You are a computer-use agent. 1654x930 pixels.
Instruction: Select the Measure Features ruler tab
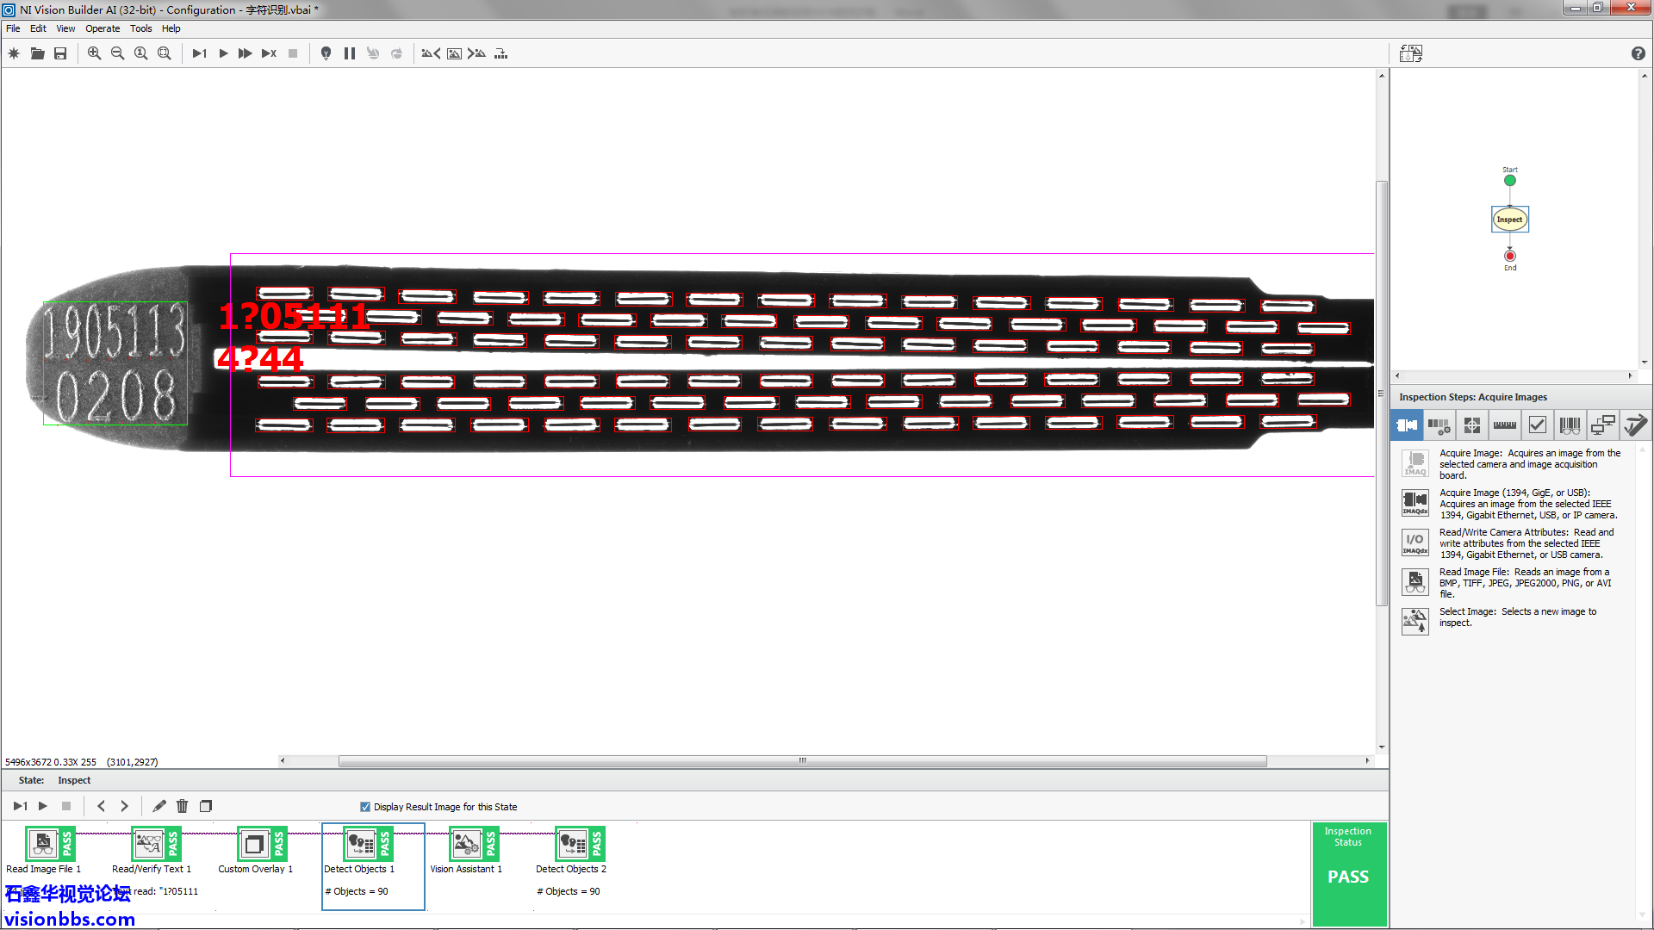point(1504,425)
